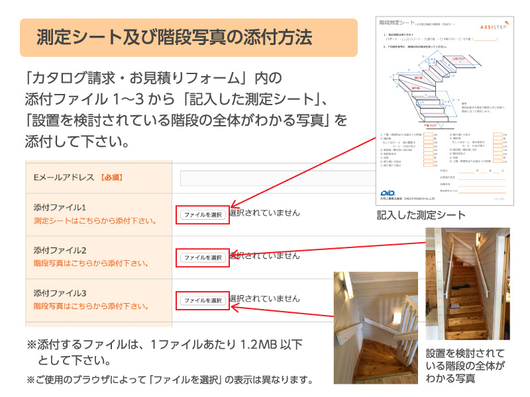Select the title 測定シート及び階段写真の添付方法
This screenshot has width=530, height=397.
174,37
